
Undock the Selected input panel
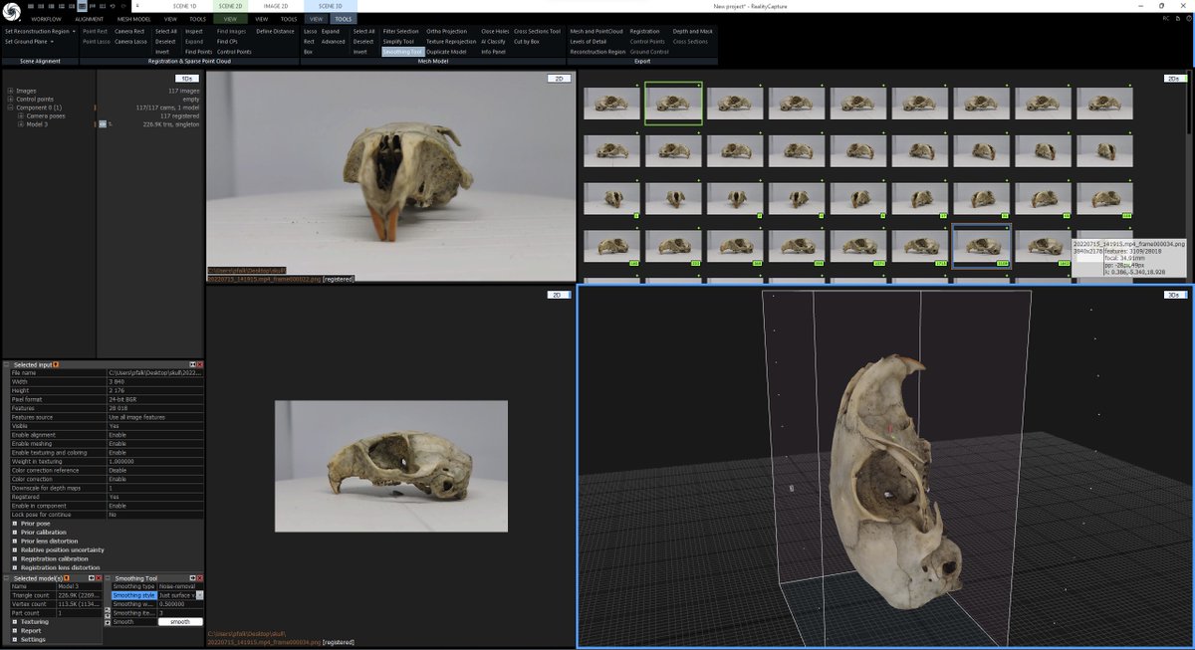[x=192, y=365]
